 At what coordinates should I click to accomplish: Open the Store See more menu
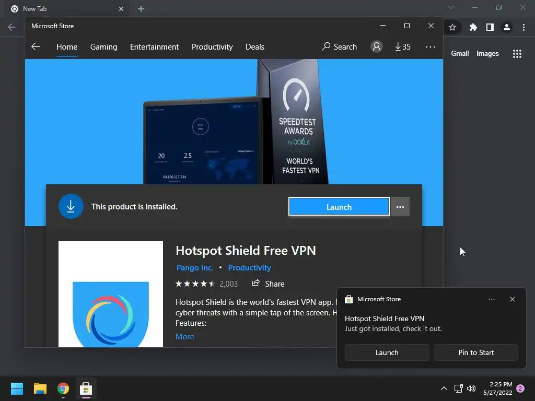(431, 46)
